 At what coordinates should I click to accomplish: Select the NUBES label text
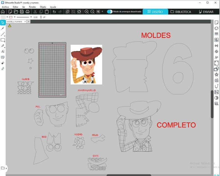coord(25,79)
